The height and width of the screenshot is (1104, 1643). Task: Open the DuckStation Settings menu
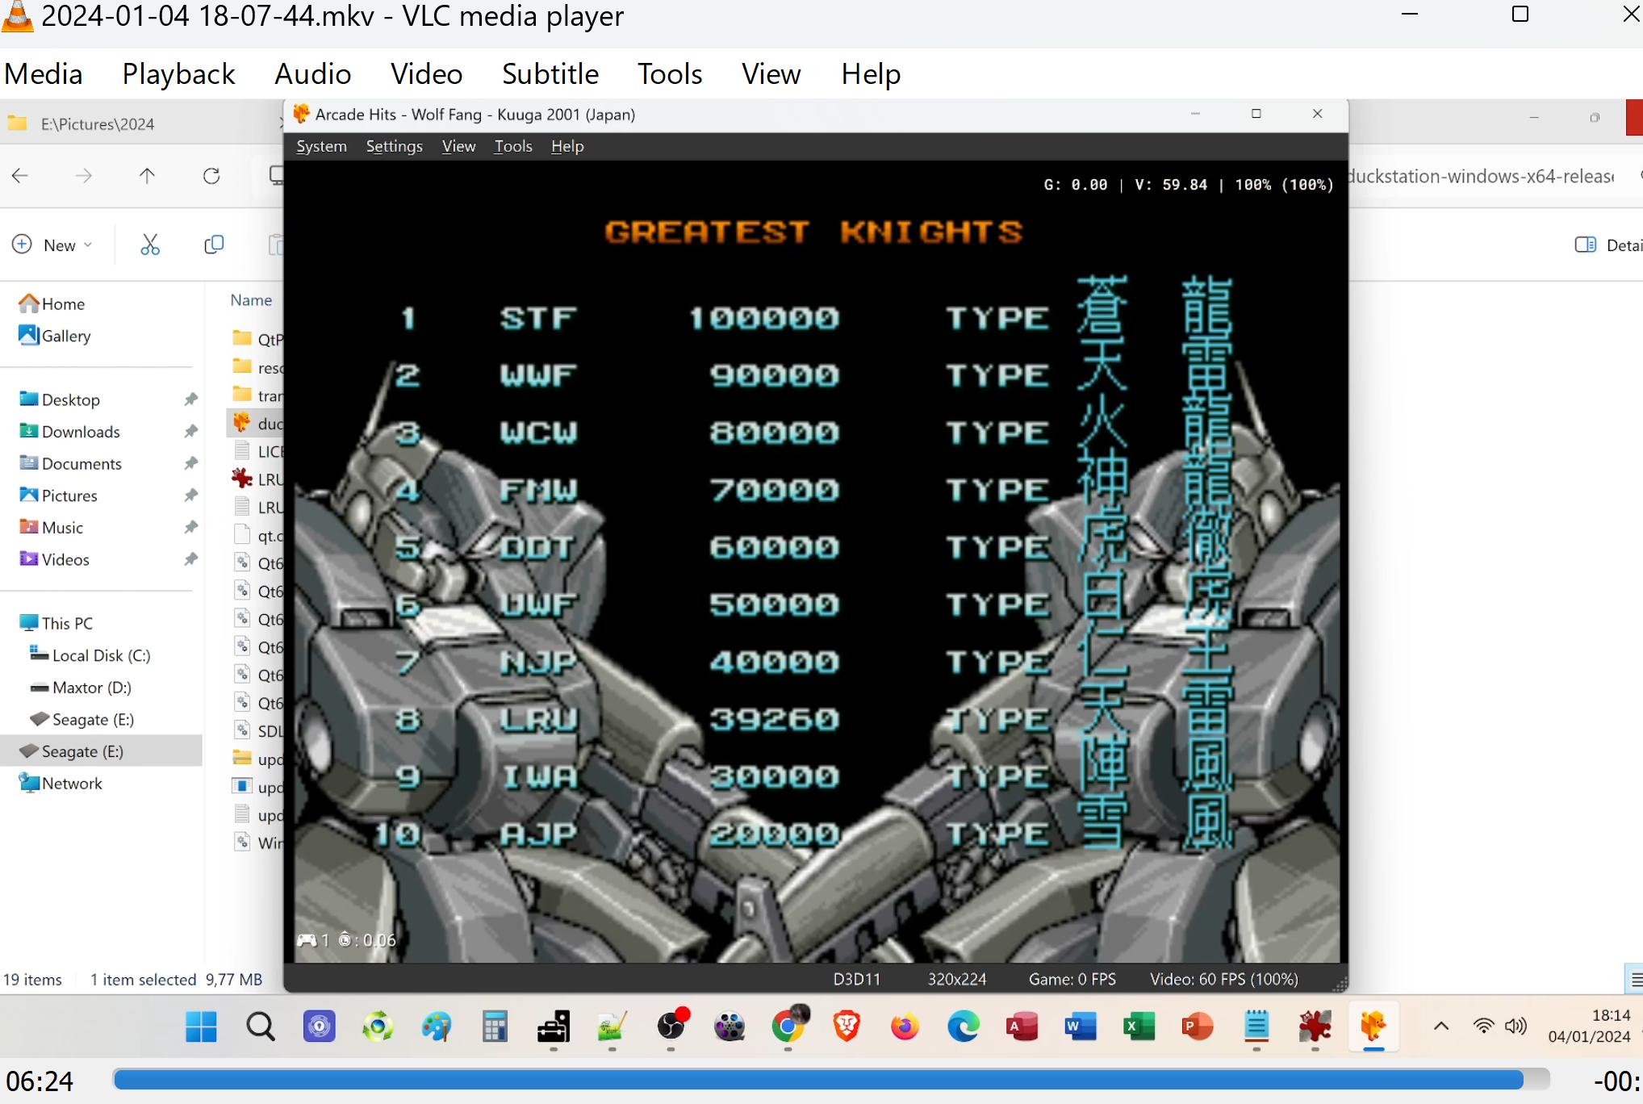click(x=394, y=146)
